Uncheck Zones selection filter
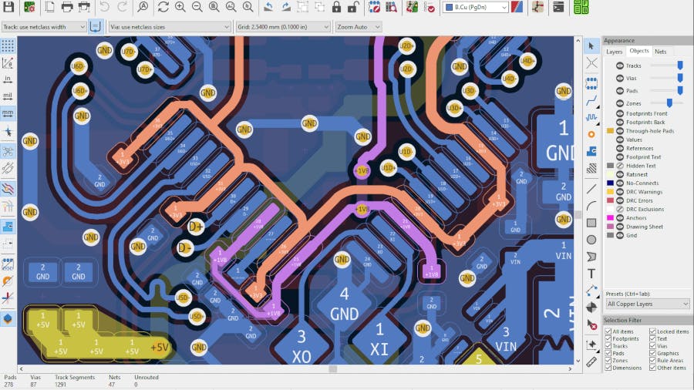 608,361
